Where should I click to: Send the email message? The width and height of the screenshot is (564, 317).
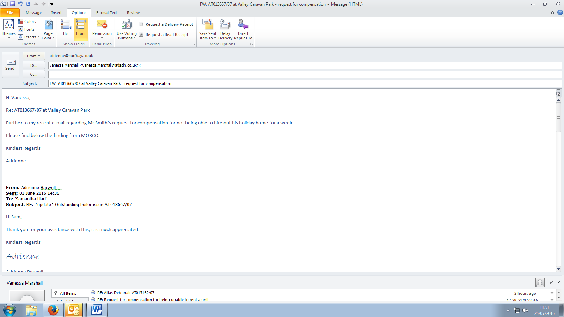(10, 65)
